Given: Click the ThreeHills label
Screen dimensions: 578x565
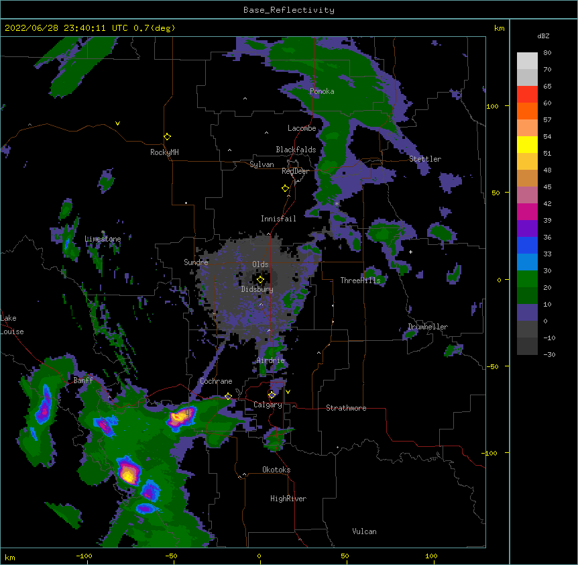Looking at the screenshot, I should click(x=360, y=280).
